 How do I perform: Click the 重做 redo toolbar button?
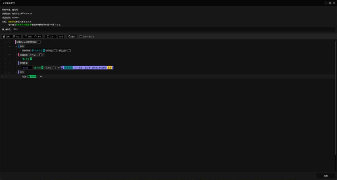point(38,37)
